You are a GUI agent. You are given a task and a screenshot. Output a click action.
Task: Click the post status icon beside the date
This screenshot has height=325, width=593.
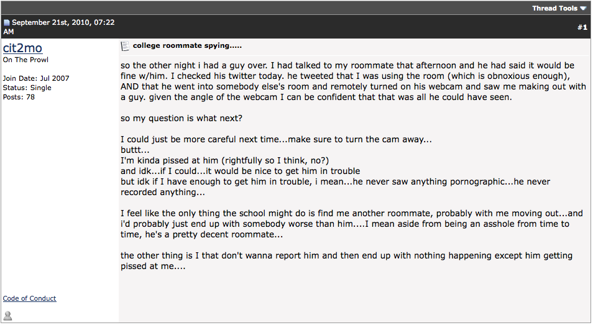pos(6,22)
